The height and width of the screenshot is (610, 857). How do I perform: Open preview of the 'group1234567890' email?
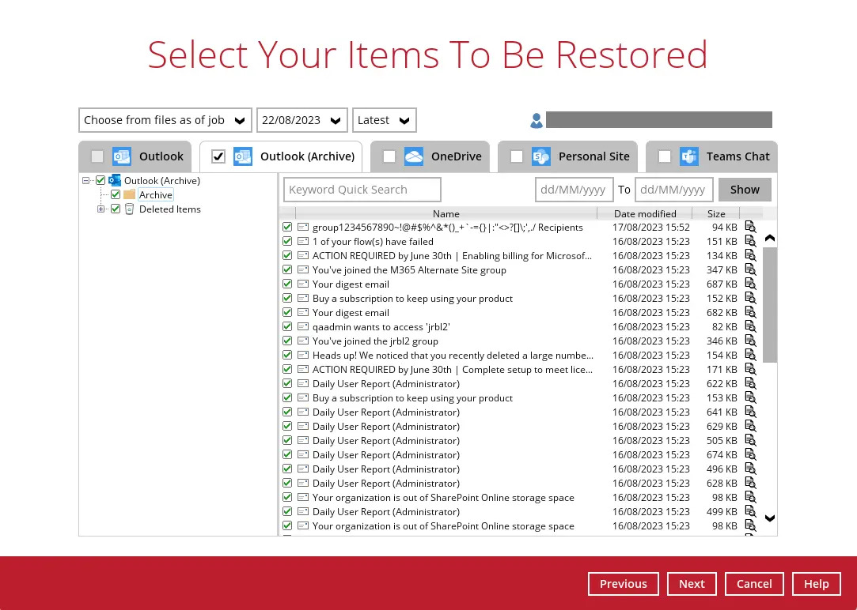pyautogui.click(x=749, y=227)
